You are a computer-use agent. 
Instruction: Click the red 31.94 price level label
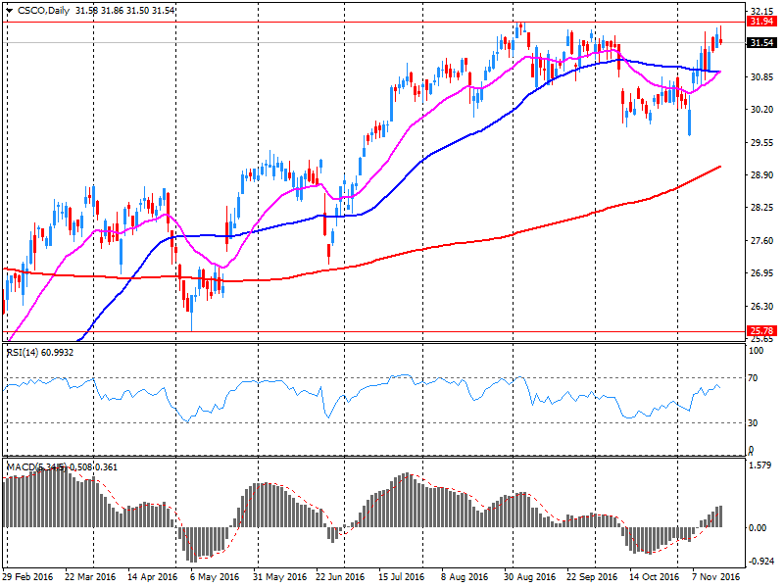[762, 21]
